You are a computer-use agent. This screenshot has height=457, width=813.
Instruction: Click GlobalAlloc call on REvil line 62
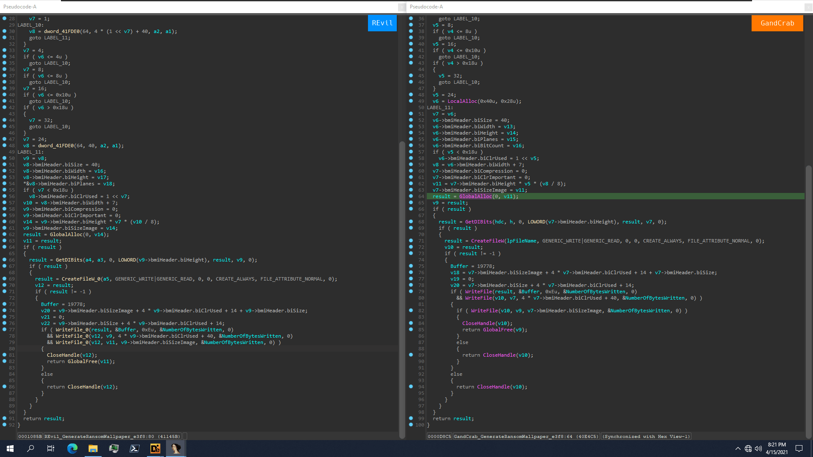(66, 234)
